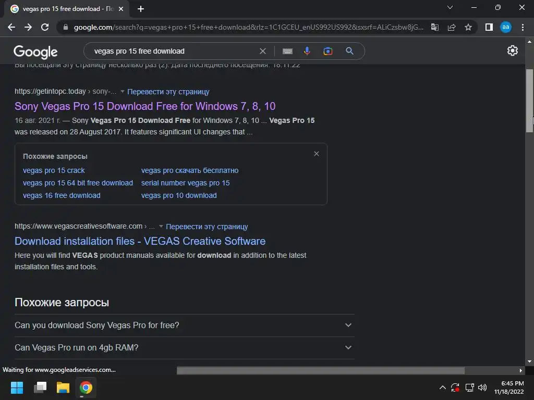
Task: Click the scroll up arrow
Action: [529, 41]
